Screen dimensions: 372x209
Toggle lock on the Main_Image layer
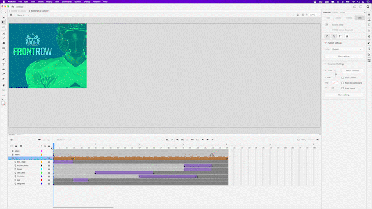49,162
